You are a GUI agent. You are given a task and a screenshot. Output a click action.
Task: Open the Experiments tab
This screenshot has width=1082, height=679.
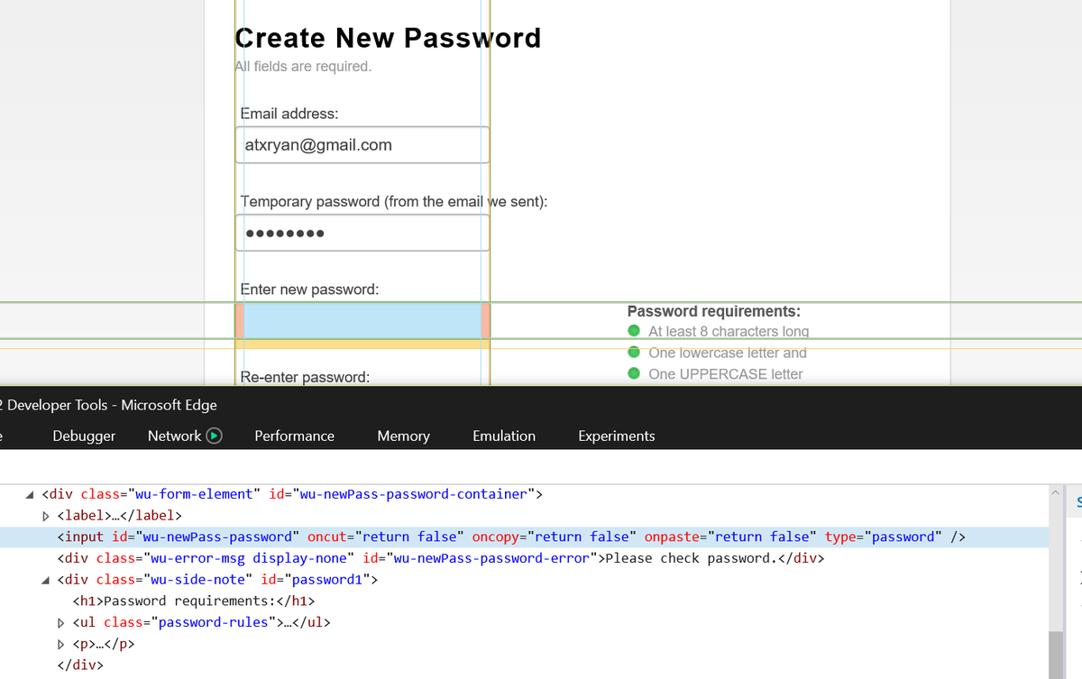(616, 436)
